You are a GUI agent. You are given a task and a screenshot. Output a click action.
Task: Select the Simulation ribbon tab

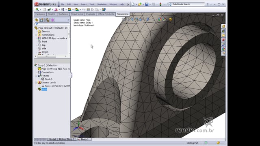point(123,14)
